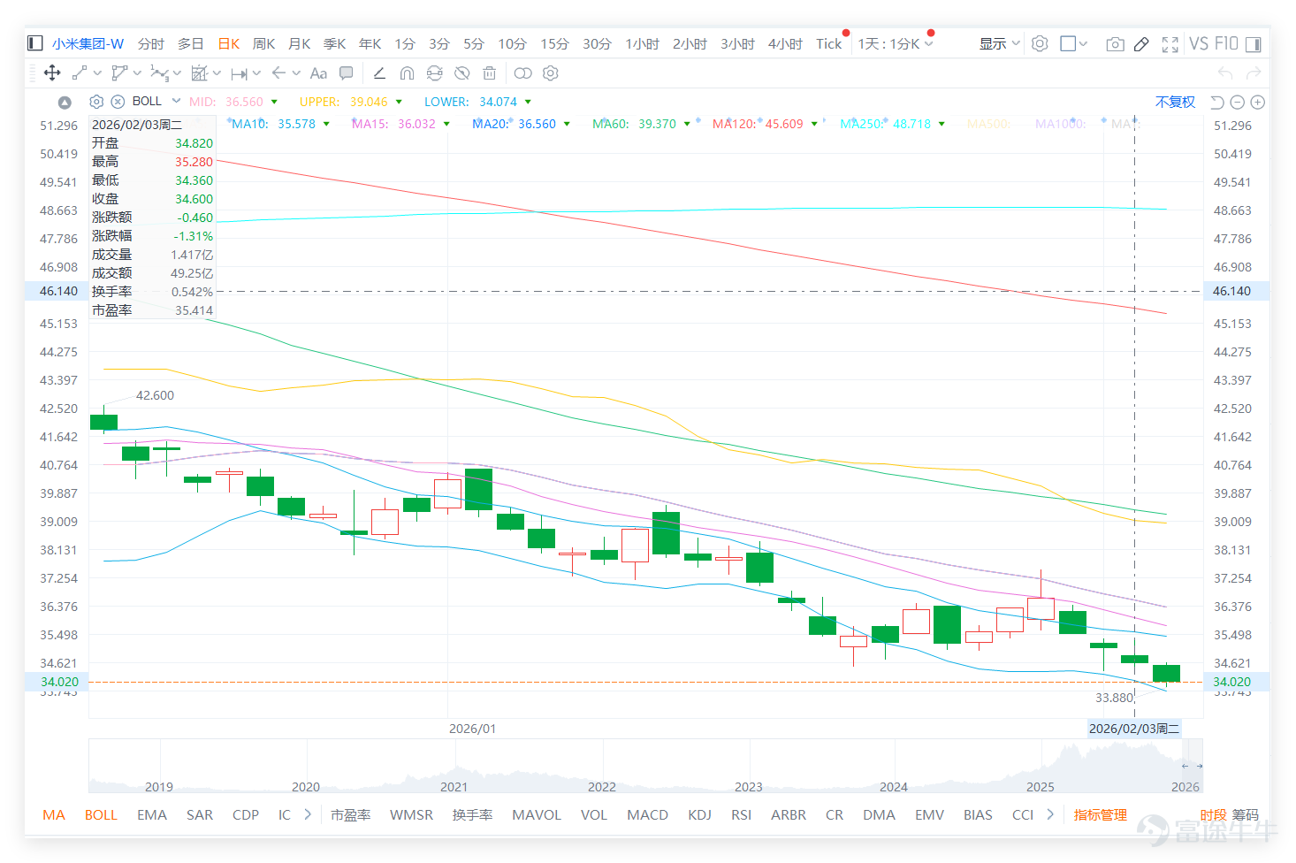This screenshot has width=1296, height=863.
Task: Take a chart screenshot with camera icon
Action: click(x=1115, y=44)
